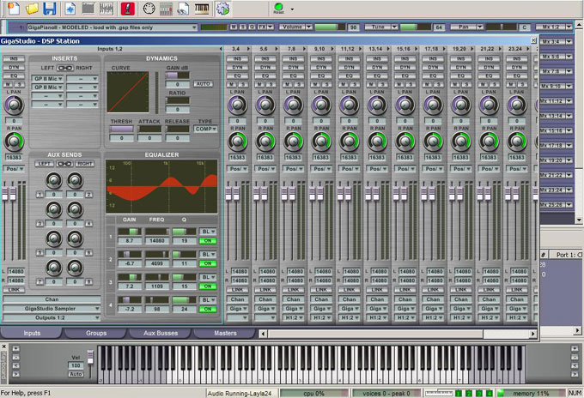Click the Tune label dropdown on slot 1

(x=381, y=27)
